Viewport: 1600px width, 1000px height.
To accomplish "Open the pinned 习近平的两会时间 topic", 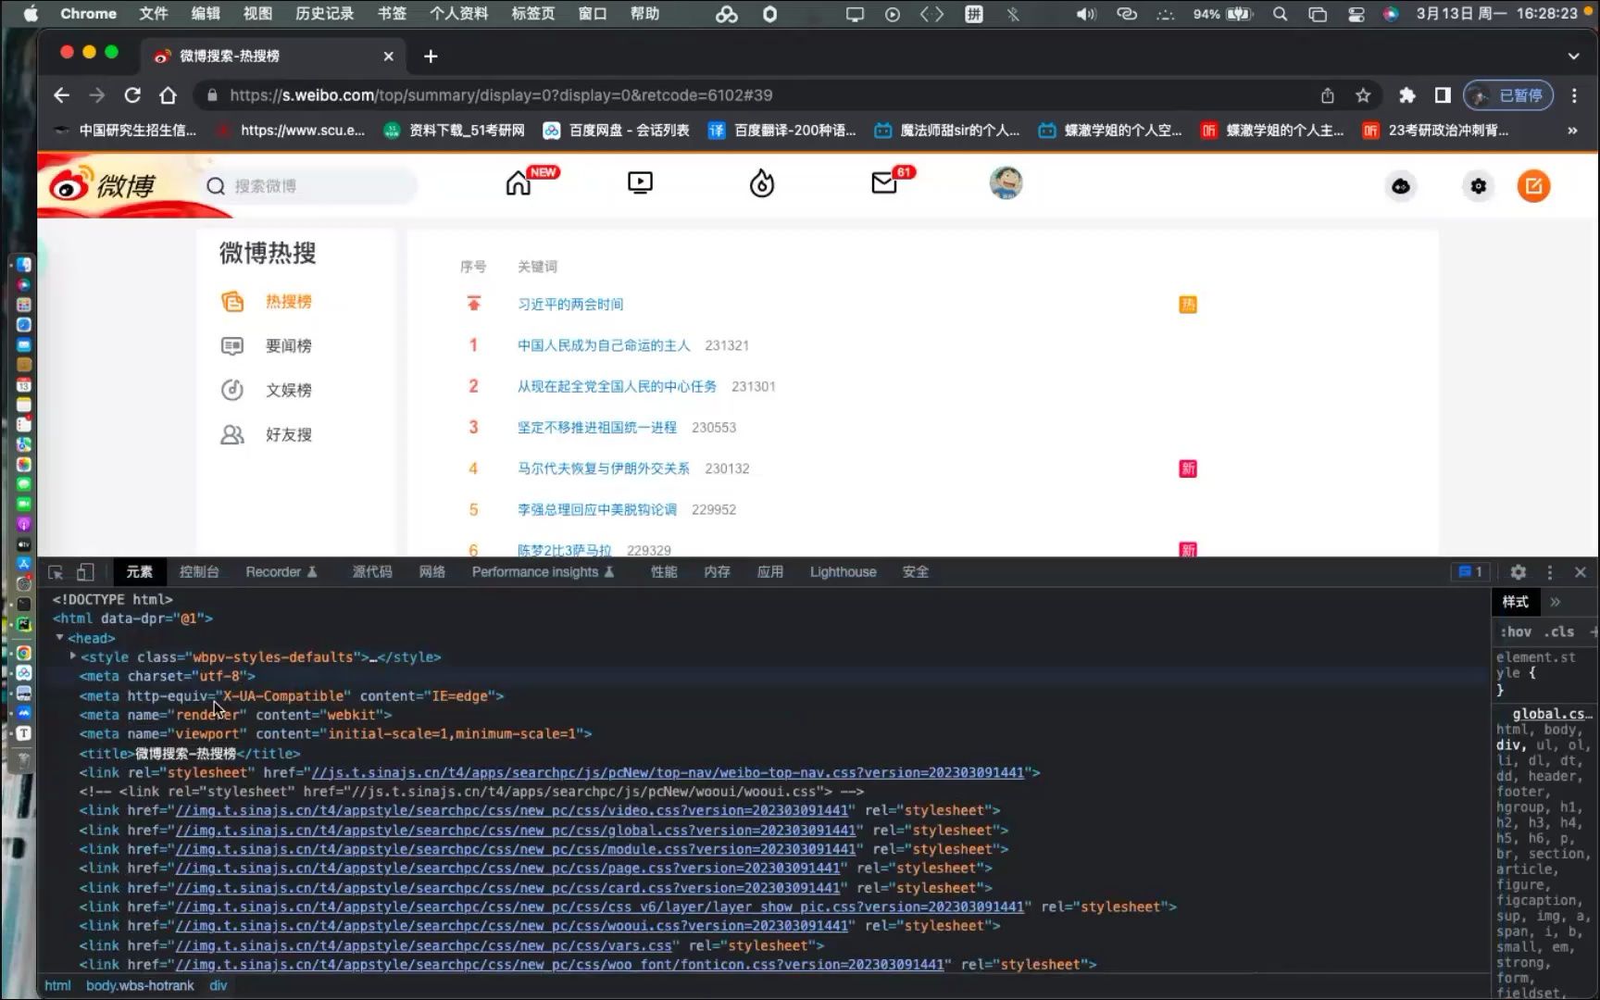I will click(570, 305).
